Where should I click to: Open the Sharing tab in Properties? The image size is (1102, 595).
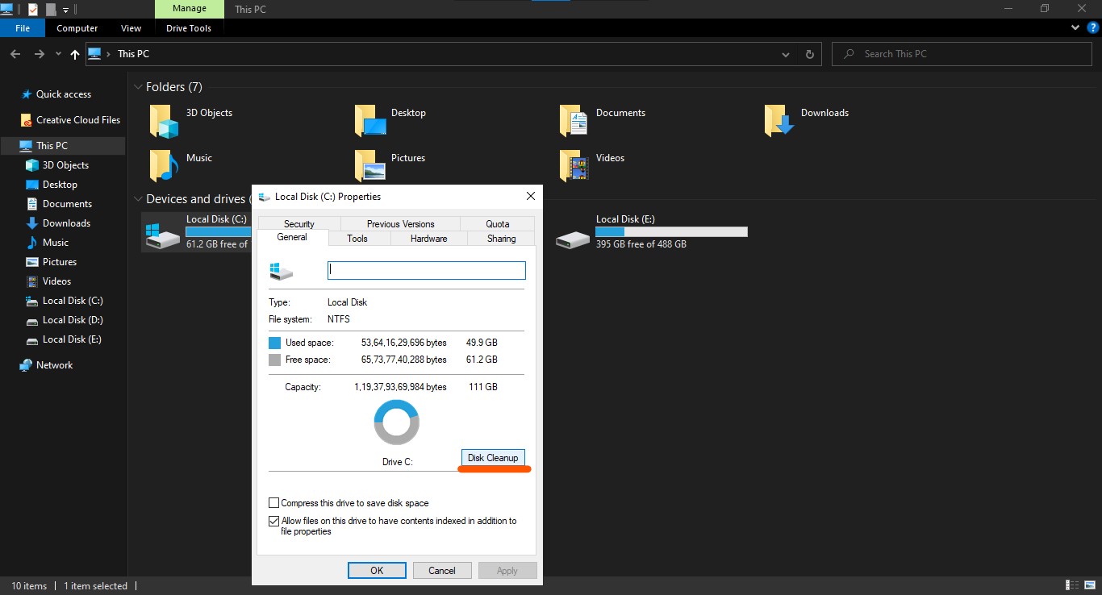[502, 239]
